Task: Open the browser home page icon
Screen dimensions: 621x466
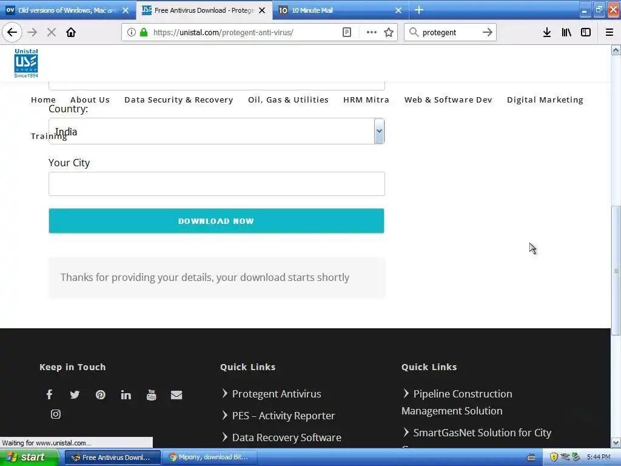Action: click(71, 32)
